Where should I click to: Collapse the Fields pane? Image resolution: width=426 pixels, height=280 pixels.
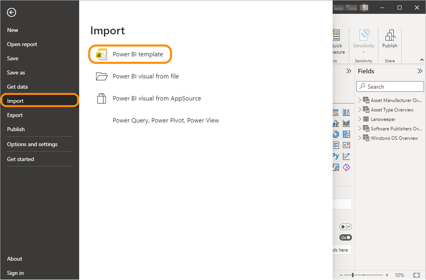(420, 71)
